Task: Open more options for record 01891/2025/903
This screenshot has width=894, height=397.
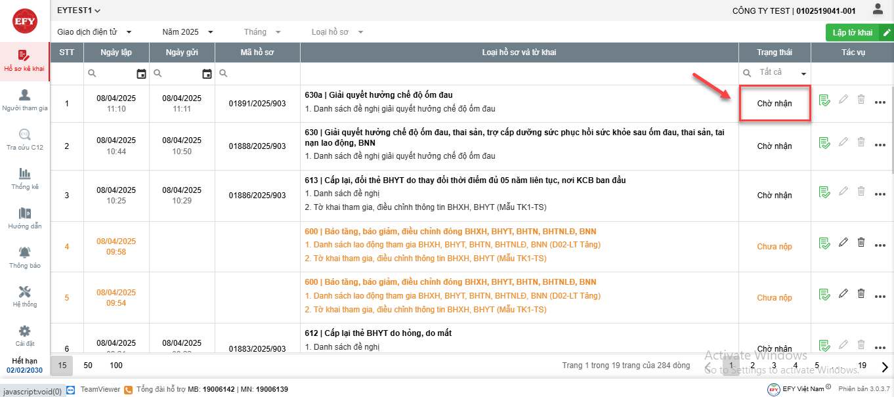Action: point(880,102)
